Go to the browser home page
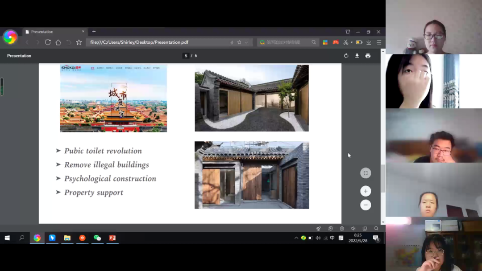The height and width of the screenshot is (271, 482). (x=58, y=42)
